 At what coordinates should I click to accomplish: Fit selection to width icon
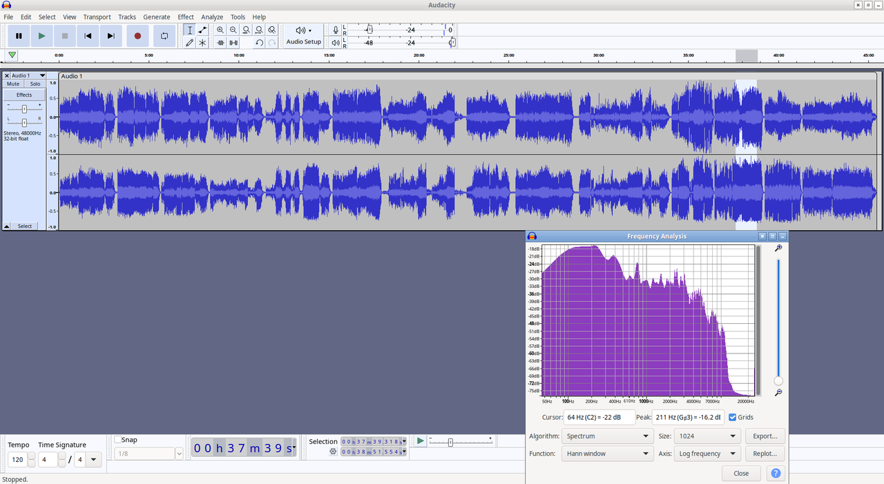click(246, 30)
